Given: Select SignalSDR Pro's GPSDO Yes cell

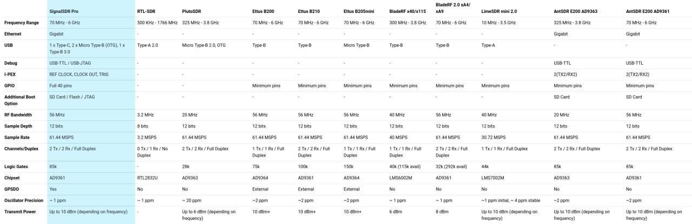Looking at the screenshot, I should click(x=53, y=189).
